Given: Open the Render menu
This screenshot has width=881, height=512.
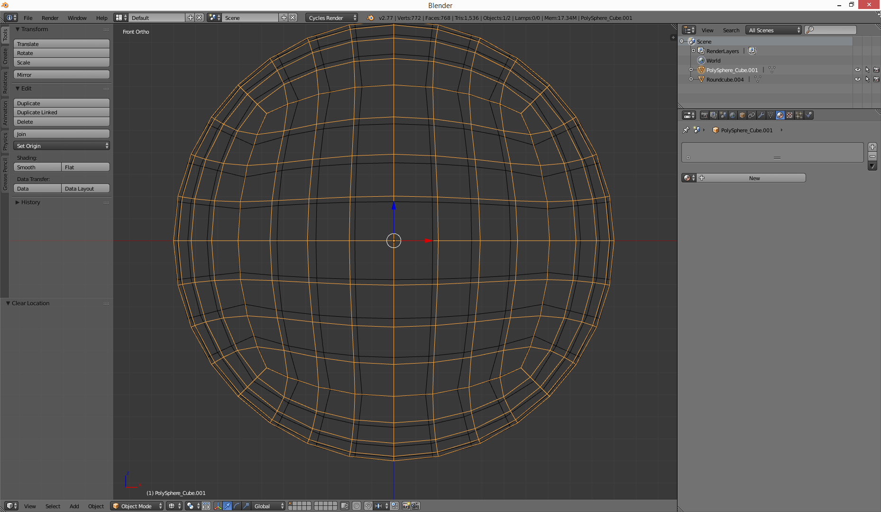Looking at the screenshot, I should 50,18.
